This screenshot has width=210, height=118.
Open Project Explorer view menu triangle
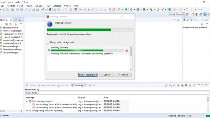point(21,24)
